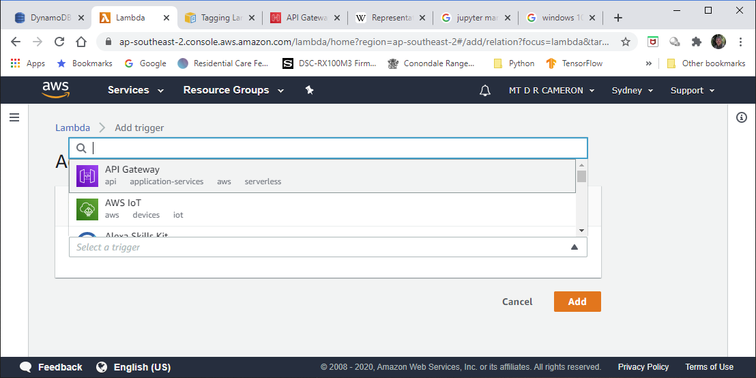Open the Privacy Policy link
This screenshot has width=756, height=378.
point(643,367)
